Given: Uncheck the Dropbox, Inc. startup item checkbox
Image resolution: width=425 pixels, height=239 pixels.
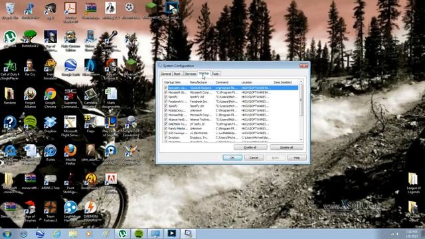Looking at the screenshot, I should coord(166,137).
